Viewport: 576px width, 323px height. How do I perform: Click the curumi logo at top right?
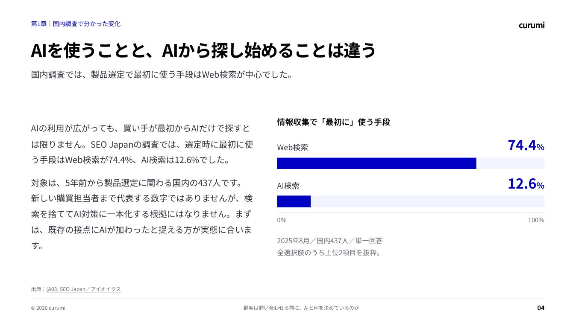pos(532,25)
